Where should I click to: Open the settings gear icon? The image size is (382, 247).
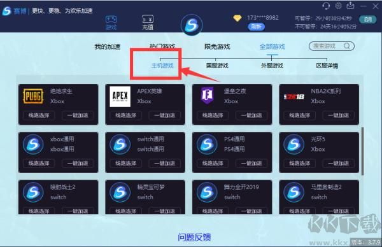pos(339,6)
